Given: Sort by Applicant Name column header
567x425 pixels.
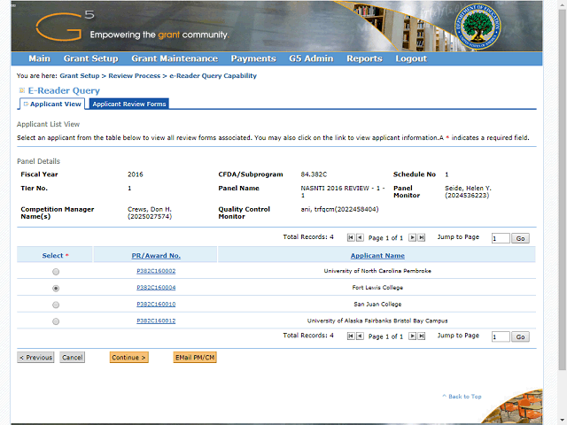Looking at the screenshot, I should coord(377,256).
